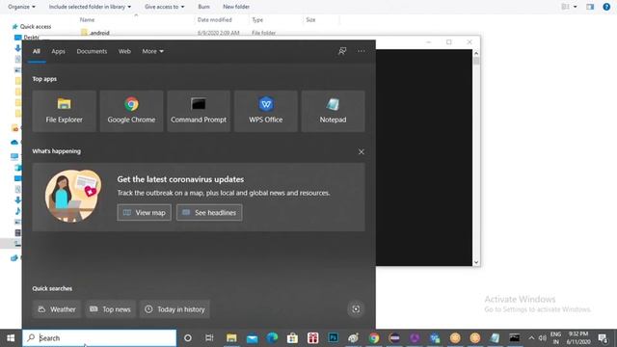Click the Weather quick search
617x347 pixels.
click(57, 309)
